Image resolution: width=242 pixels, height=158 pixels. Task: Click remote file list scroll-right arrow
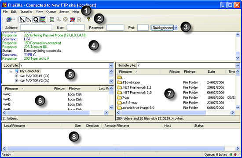(232, 113)
